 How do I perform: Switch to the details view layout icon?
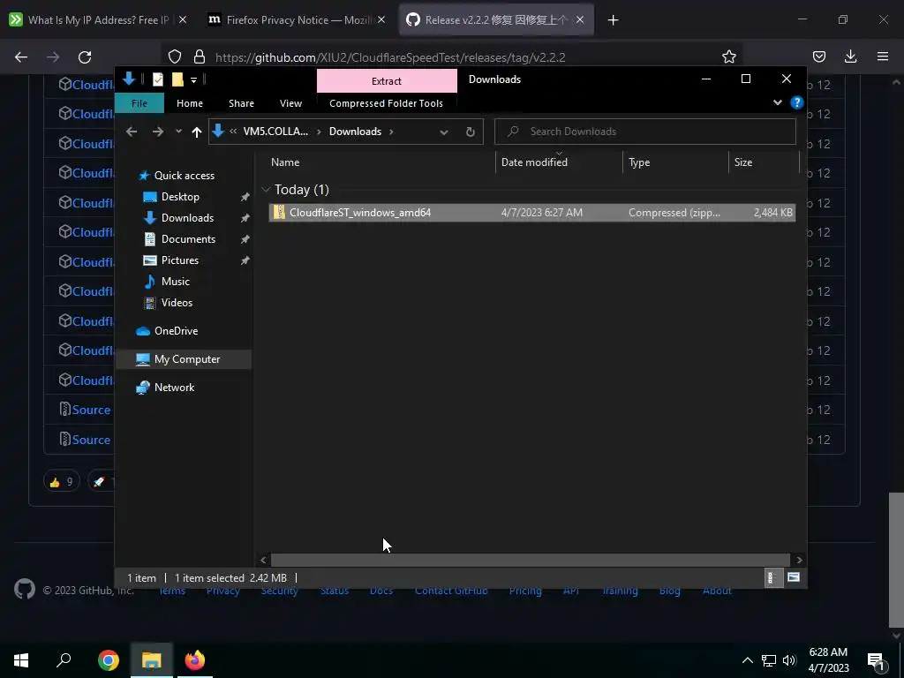point(773,577)
